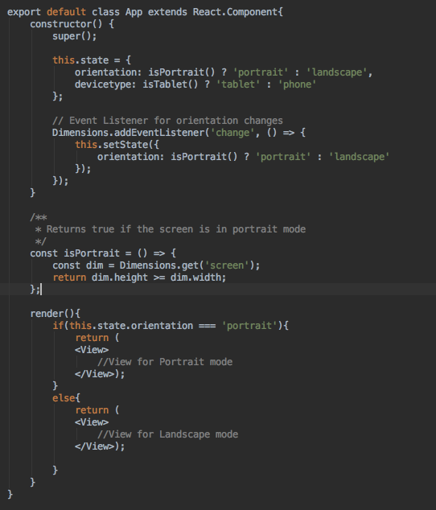Place cursor on 'React.Component' in class declaration

pos(235,12)
